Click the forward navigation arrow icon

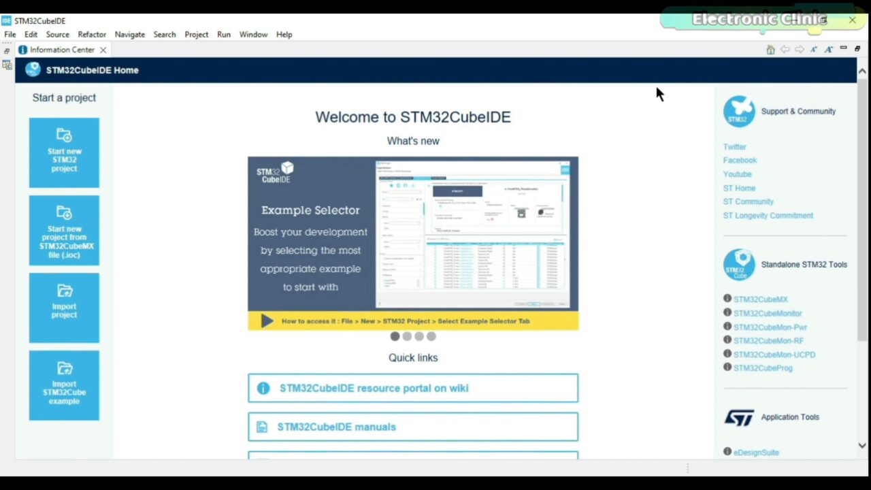point(800,50)
